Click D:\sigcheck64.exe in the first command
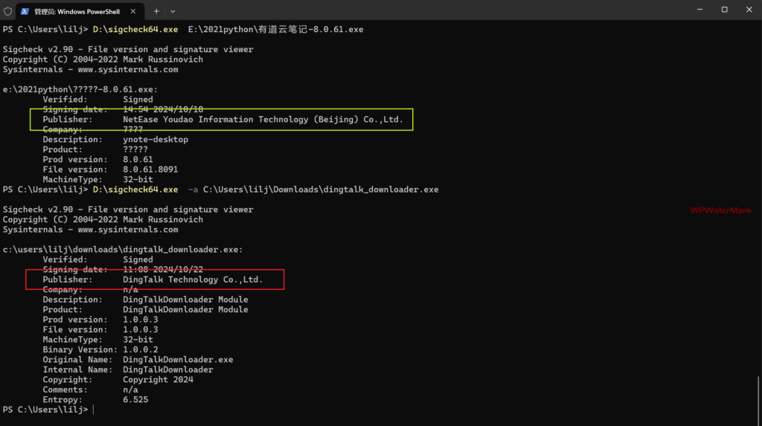762x426 pixels. [x=135, y=30]
